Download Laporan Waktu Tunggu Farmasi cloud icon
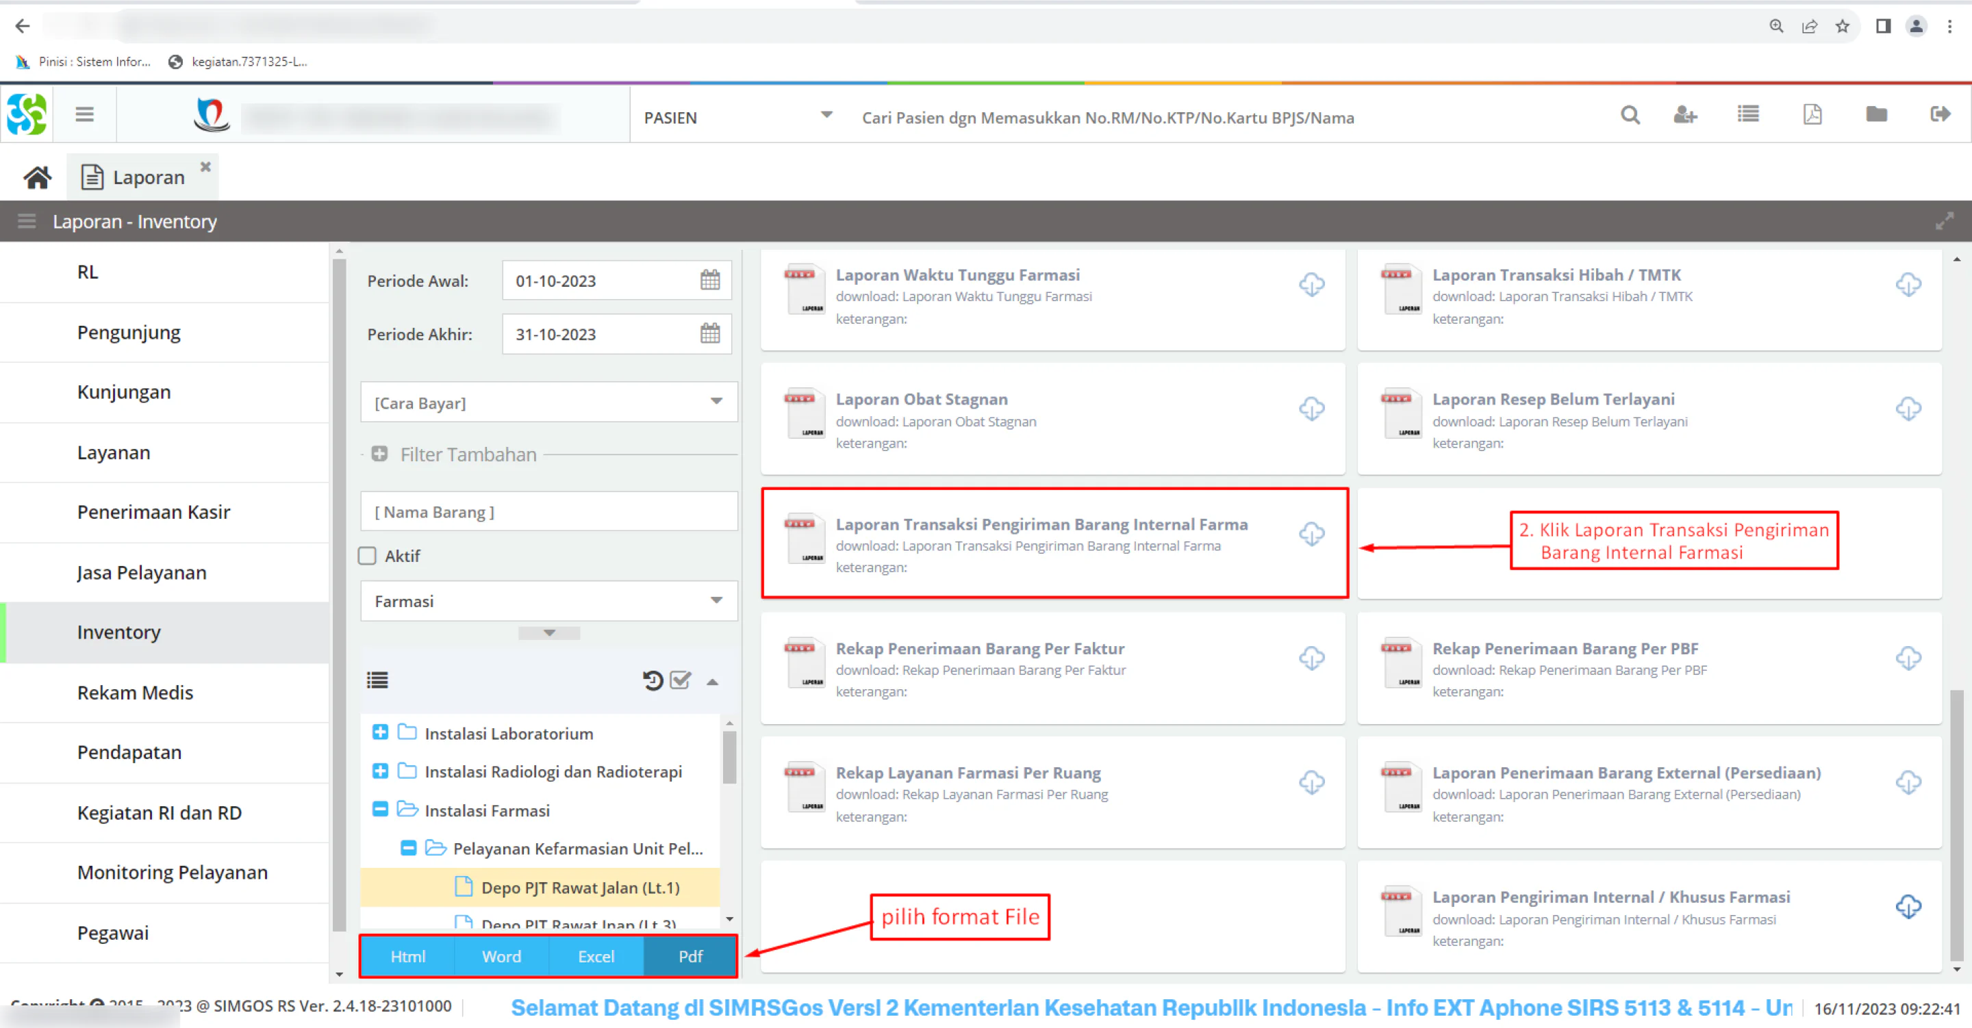1972x1028 pixels. tap(1312, 285)
